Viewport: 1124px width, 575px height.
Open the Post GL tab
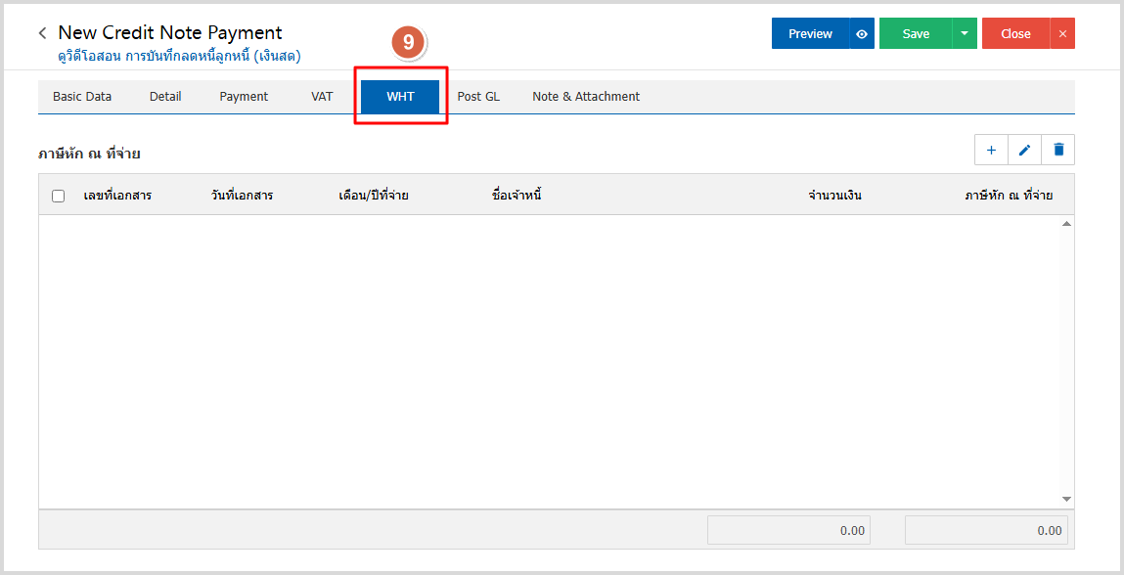(x=478, y=97)
